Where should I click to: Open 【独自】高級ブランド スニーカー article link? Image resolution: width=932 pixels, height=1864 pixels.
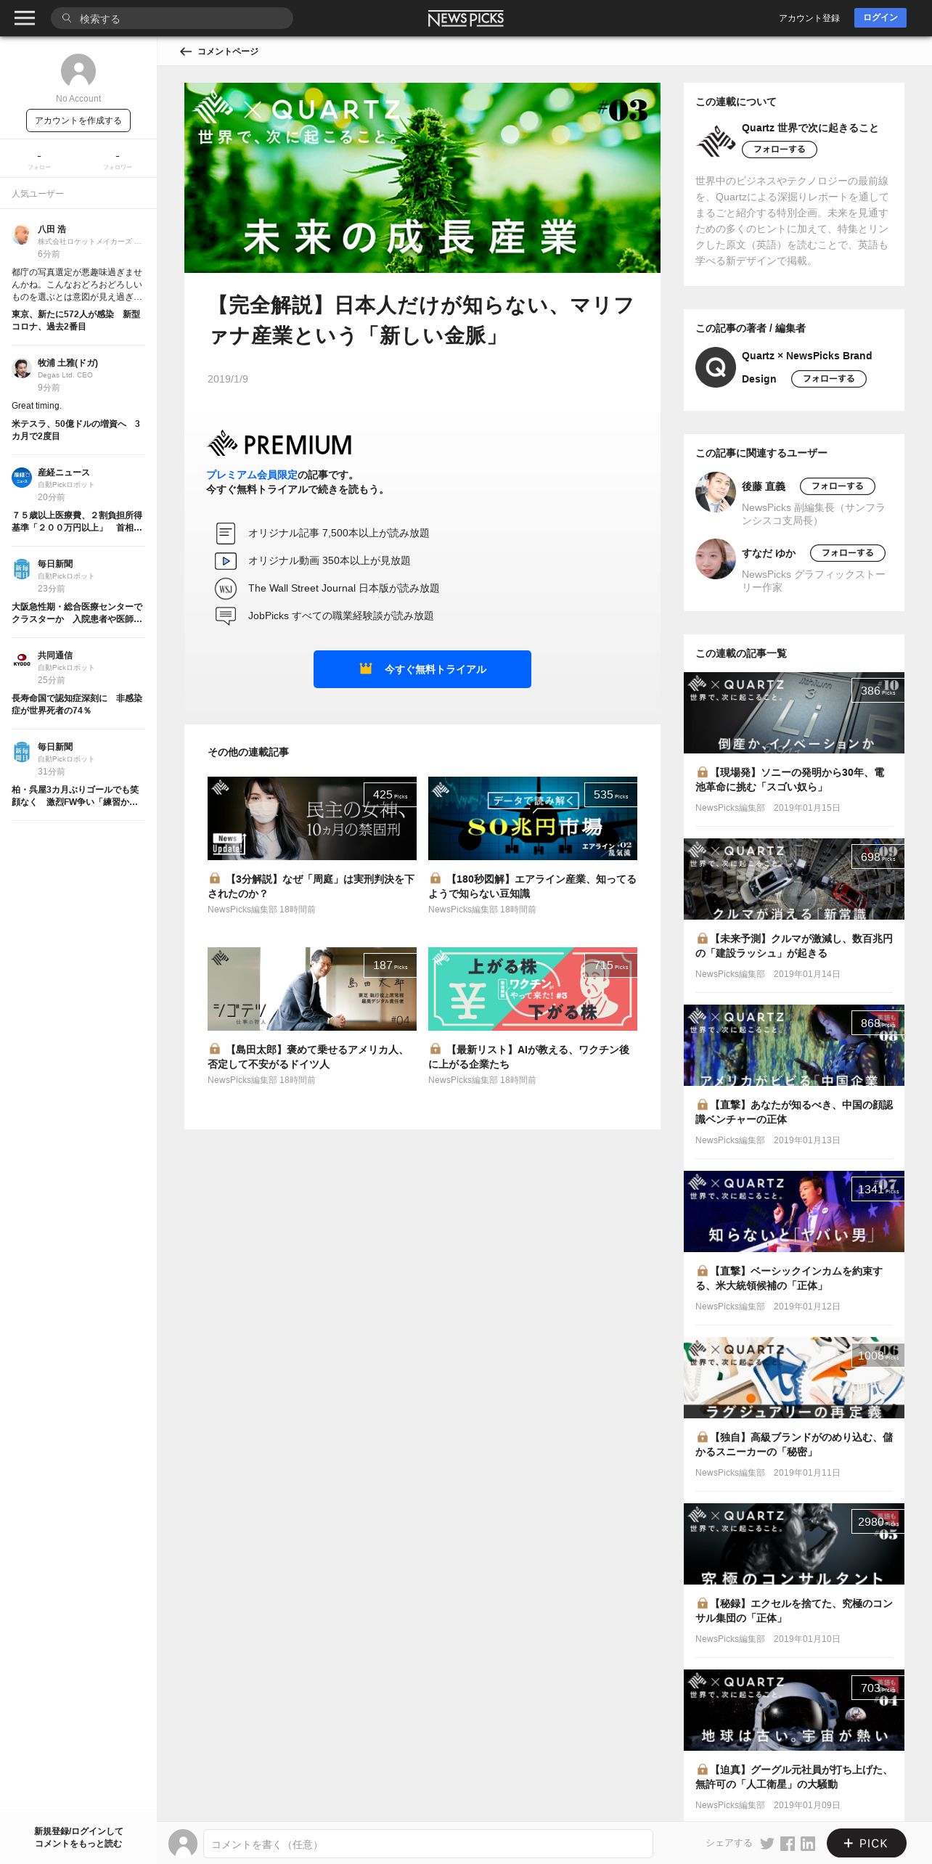794,1444
